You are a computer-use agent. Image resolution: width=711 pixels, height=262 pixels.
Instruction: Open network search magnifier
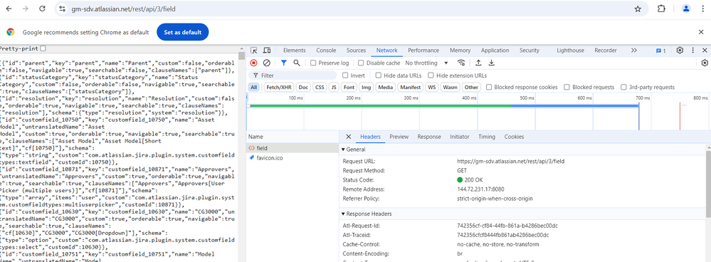tap(297, 63)
